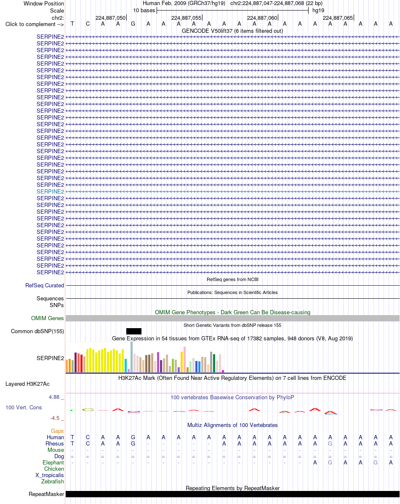Click 'Repeating Elements by RepeatMasker' title
Viewport: 400px width, 504px height.
coord(232,488)
